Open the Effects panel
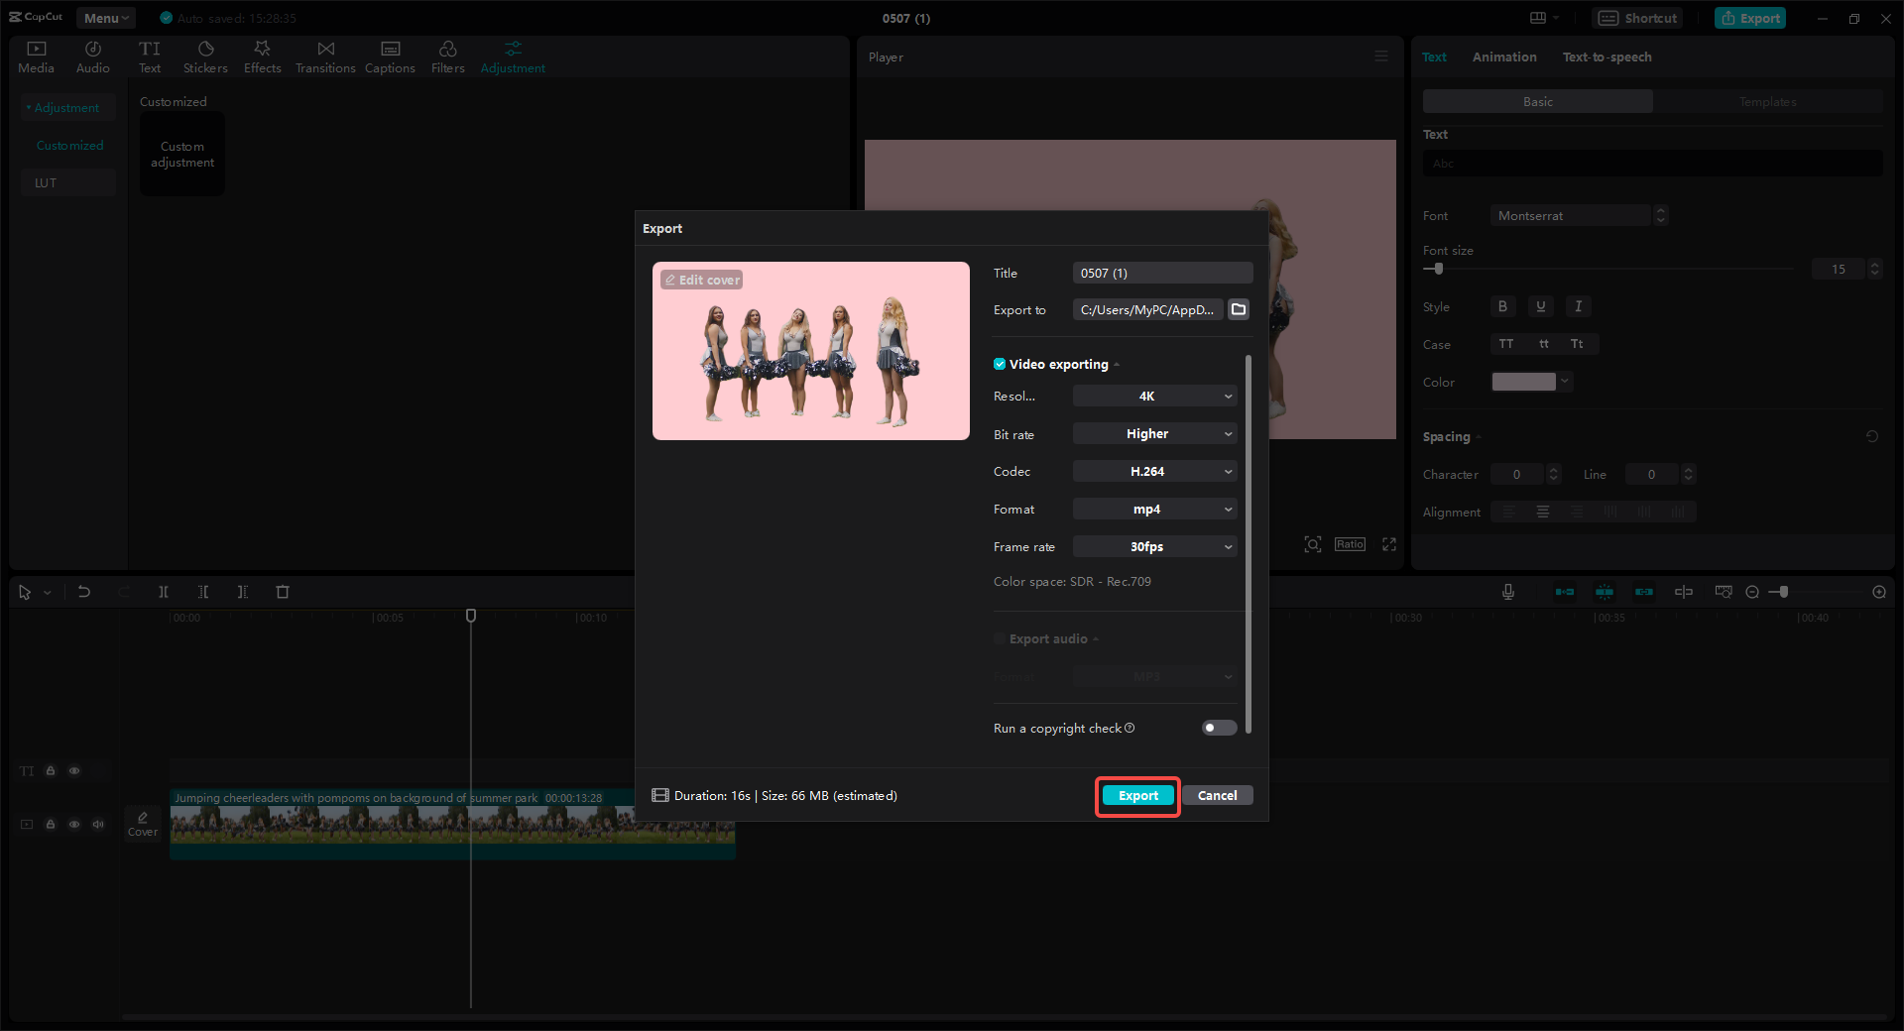The width and height of the screenshot is (1904, 1031). (262, 55)
